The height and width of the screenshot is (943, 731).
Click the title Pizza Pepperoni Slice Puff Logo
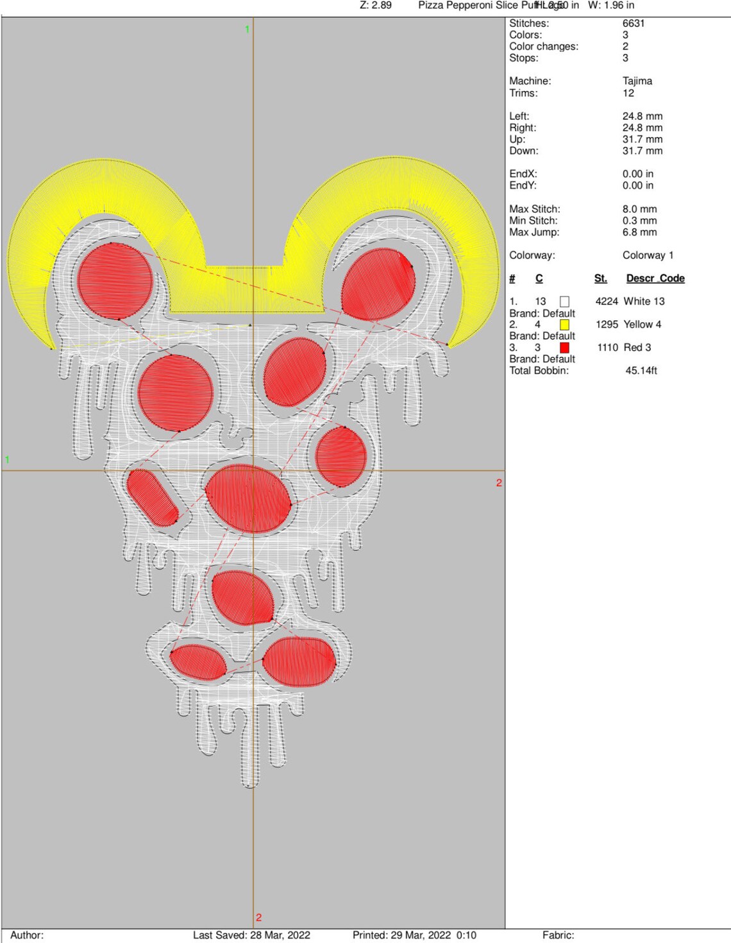point(477,5)
